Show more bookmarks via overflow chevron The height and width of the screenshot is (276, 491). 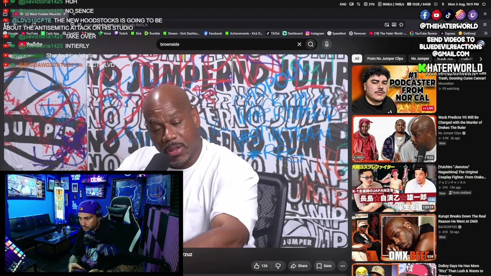point(486,33)
